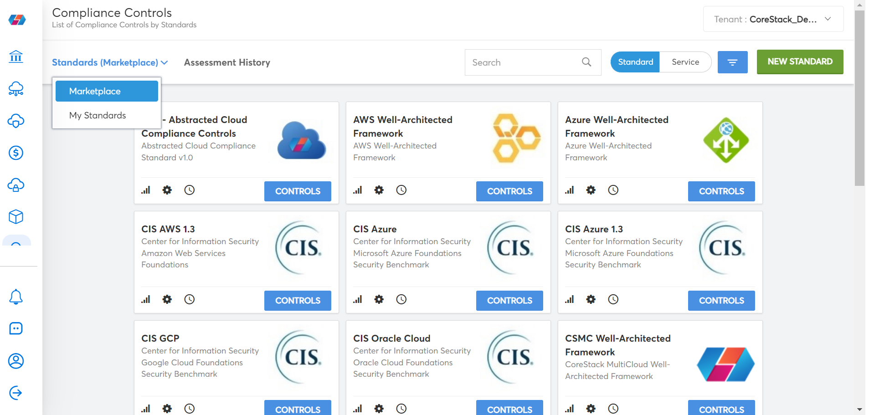Screen dimensions: 869x415
Task: Open CONTROLS for CIS GCP
Action: pyautogui.click(x=298, y=408)
